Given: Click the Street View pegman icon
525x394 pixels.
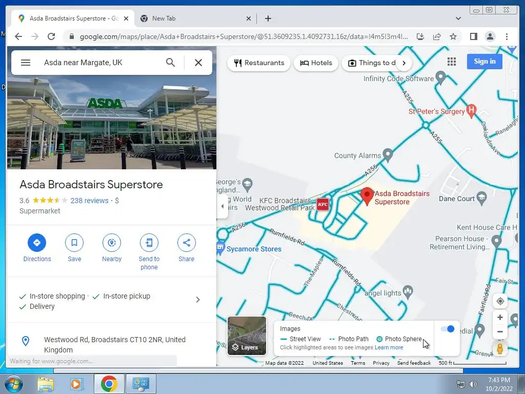Looking at the screenshot, I should tap(500, 349).
